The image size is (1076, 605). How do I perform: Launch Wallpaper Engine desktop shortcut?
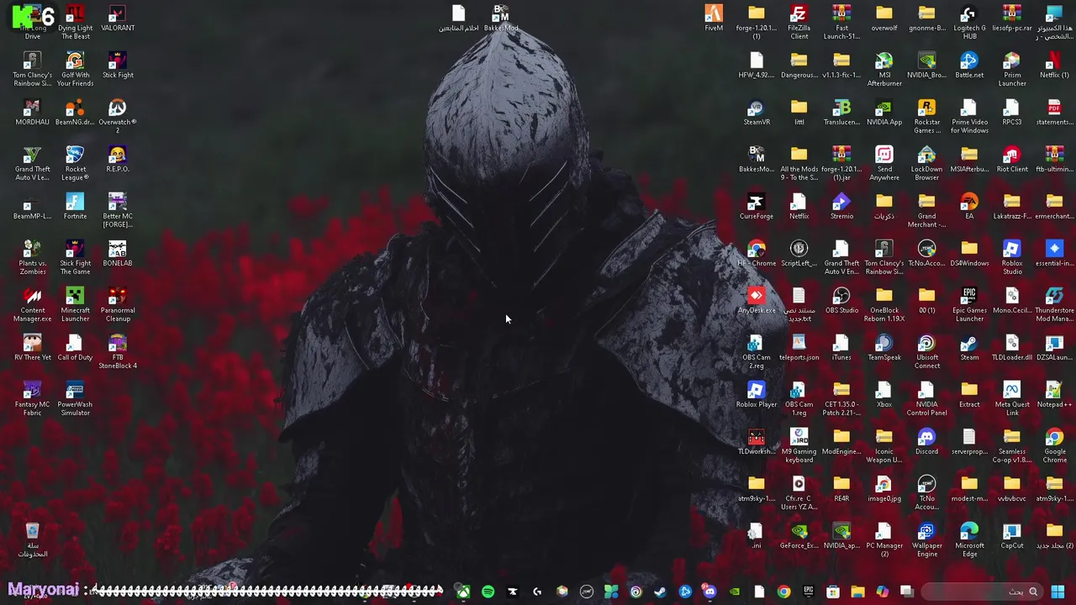coord(926,540)
